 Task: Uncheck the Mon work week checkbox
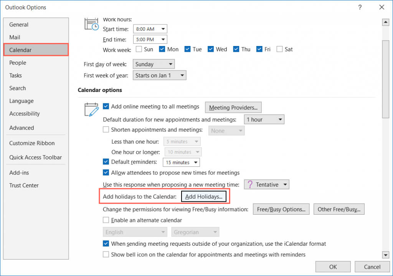tap(162, 49)
